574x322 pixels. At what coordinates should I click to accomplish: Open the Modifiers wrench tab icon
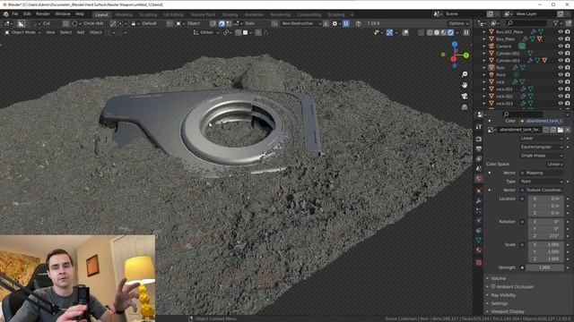click(479, 200)
